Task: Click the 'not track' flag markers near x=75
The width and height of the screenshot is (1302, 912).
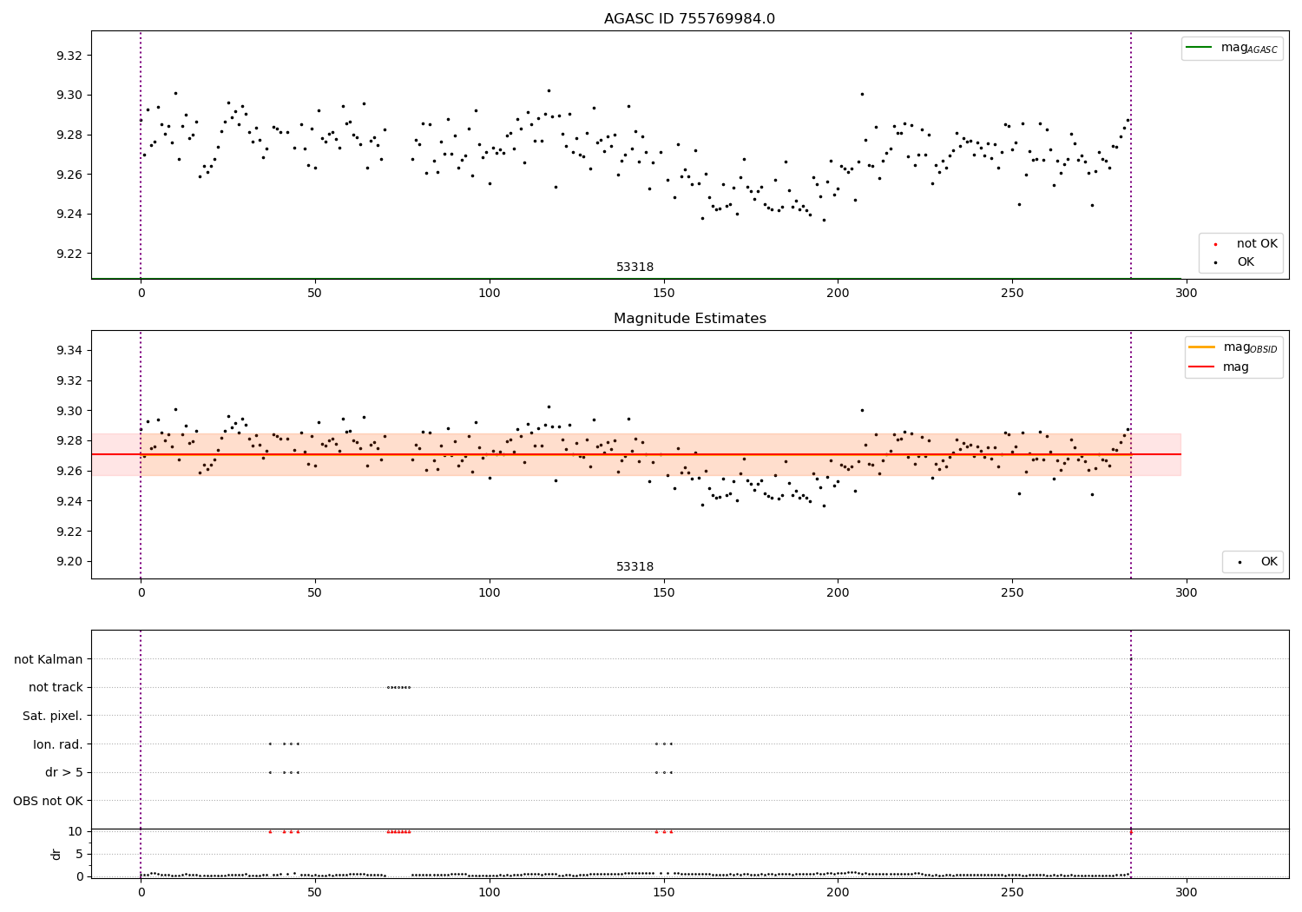Action: point(398,687)
